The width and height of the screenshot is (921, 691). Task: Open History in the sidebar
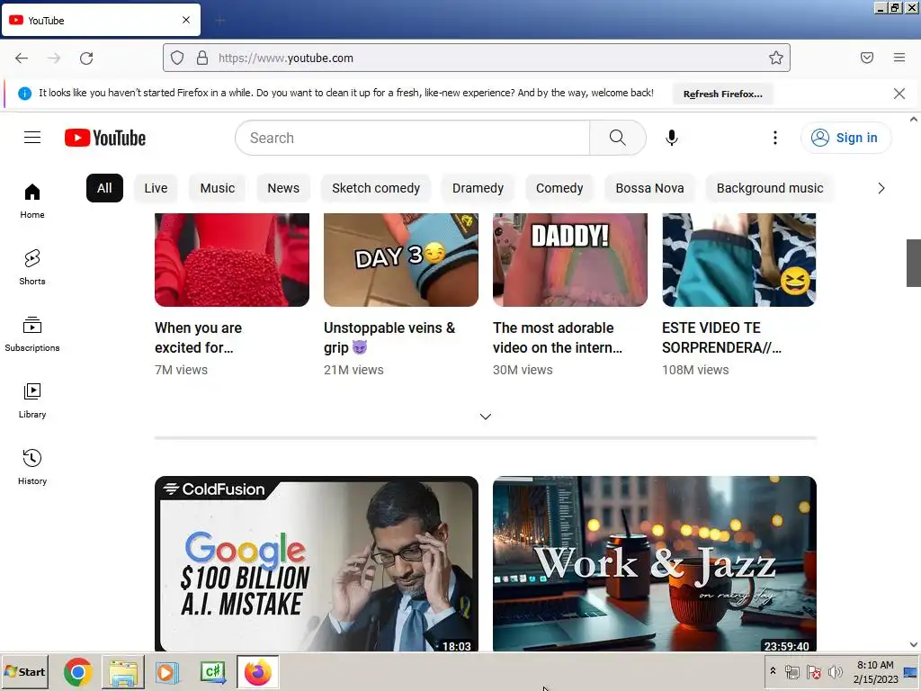click(32, 467)
